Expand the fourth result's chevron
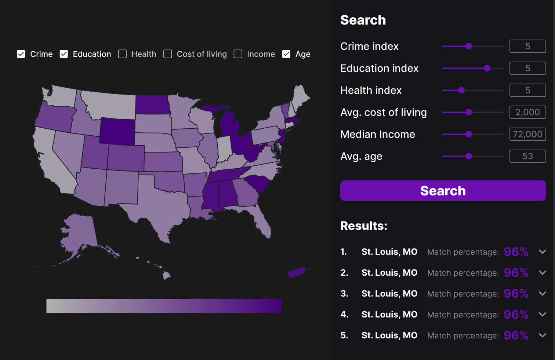The width and height of the screenshot is (555, 360). (x=542, y=315)
